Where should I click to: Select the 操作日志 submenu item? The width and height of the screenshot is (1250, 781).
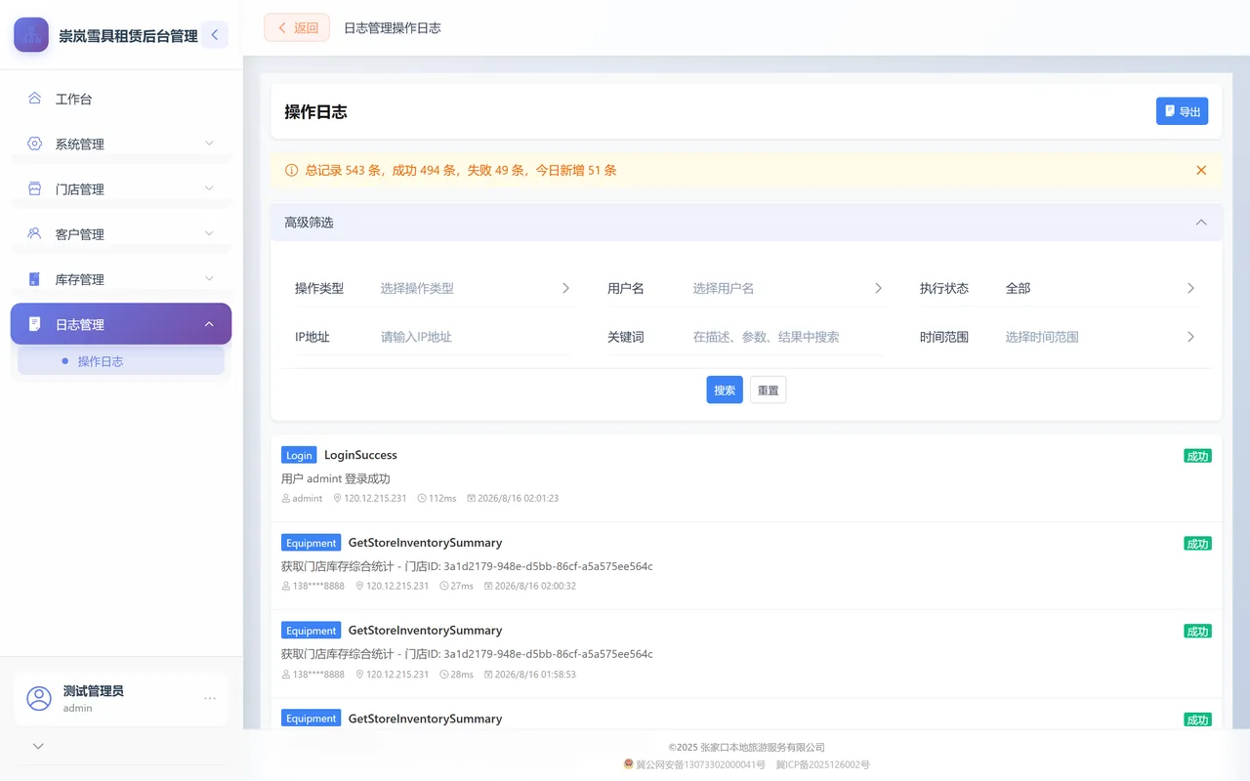[x=121, y=361]
